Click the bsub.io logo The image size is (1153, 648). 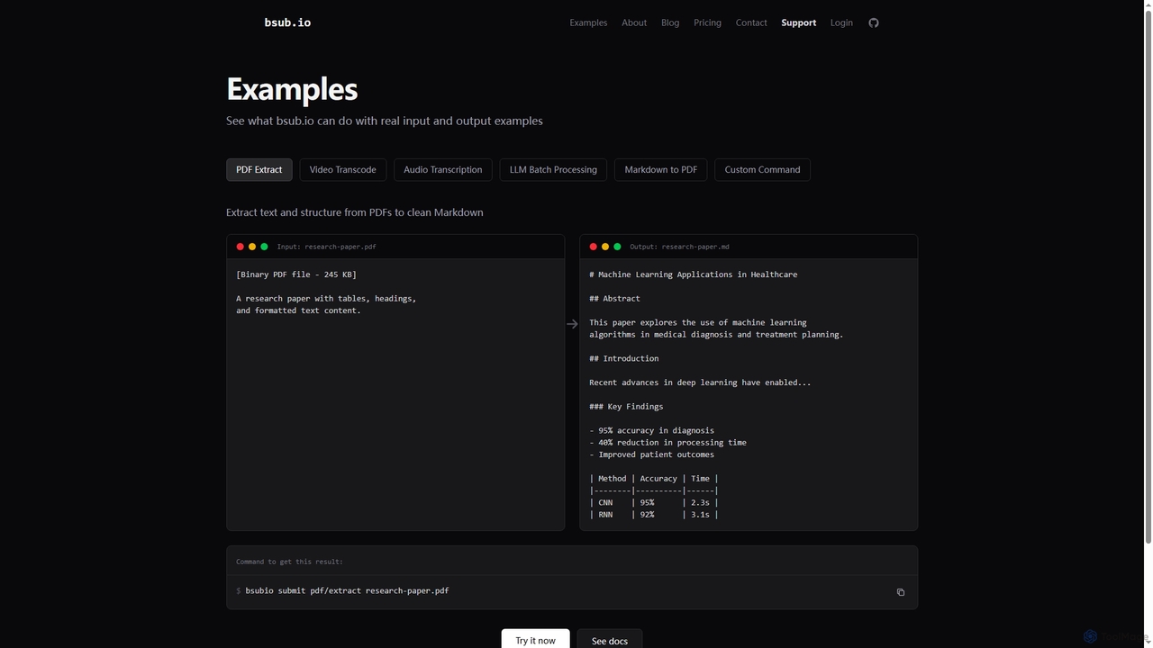coord(287,22)
